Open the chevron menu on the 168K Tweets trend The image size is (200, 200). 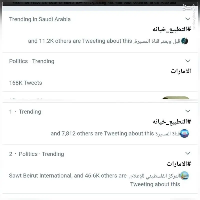tap(188, 61)
